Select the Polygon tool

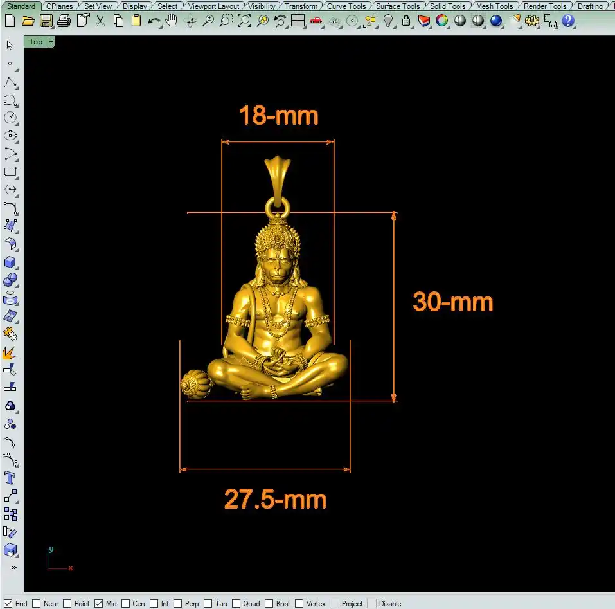pos(10,190)
